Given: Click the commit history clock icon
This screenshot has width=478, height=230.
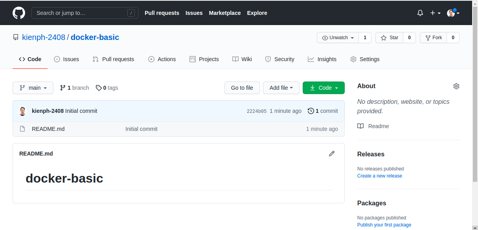Looking at the screenshot, I should point(311,111).
